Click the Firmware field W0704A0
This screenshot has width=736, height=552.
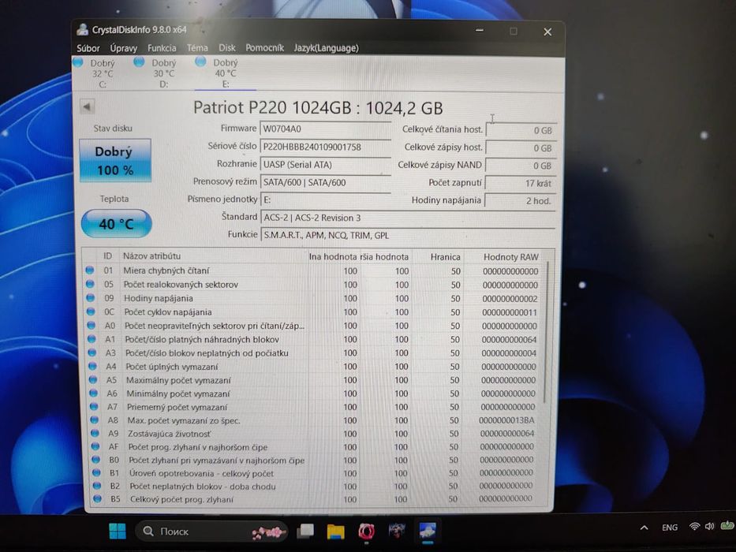click(x=325, y=129)
